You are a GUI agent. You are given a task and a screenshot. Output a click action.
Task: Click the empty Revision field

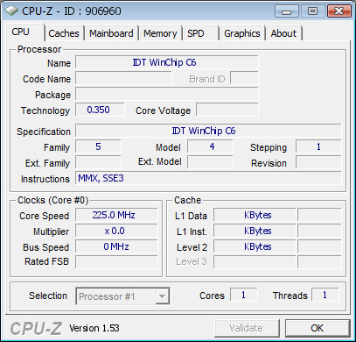pyautogui.click(x=318, y=162)
